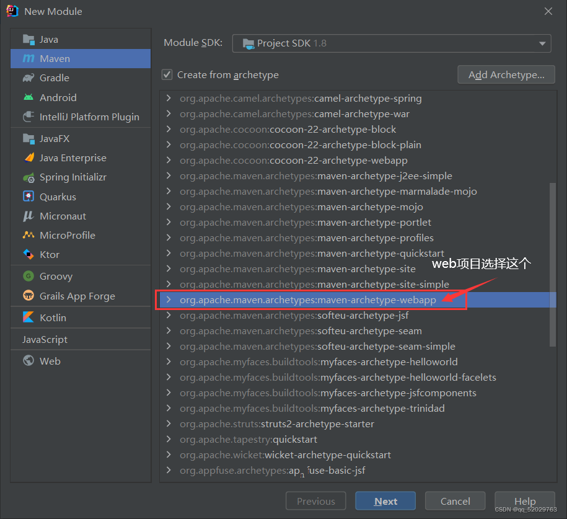
Task: Click the Java Enterprise flame icon
Action: point(29,157)
